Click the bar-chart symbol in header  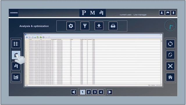[x=101, y=13]
